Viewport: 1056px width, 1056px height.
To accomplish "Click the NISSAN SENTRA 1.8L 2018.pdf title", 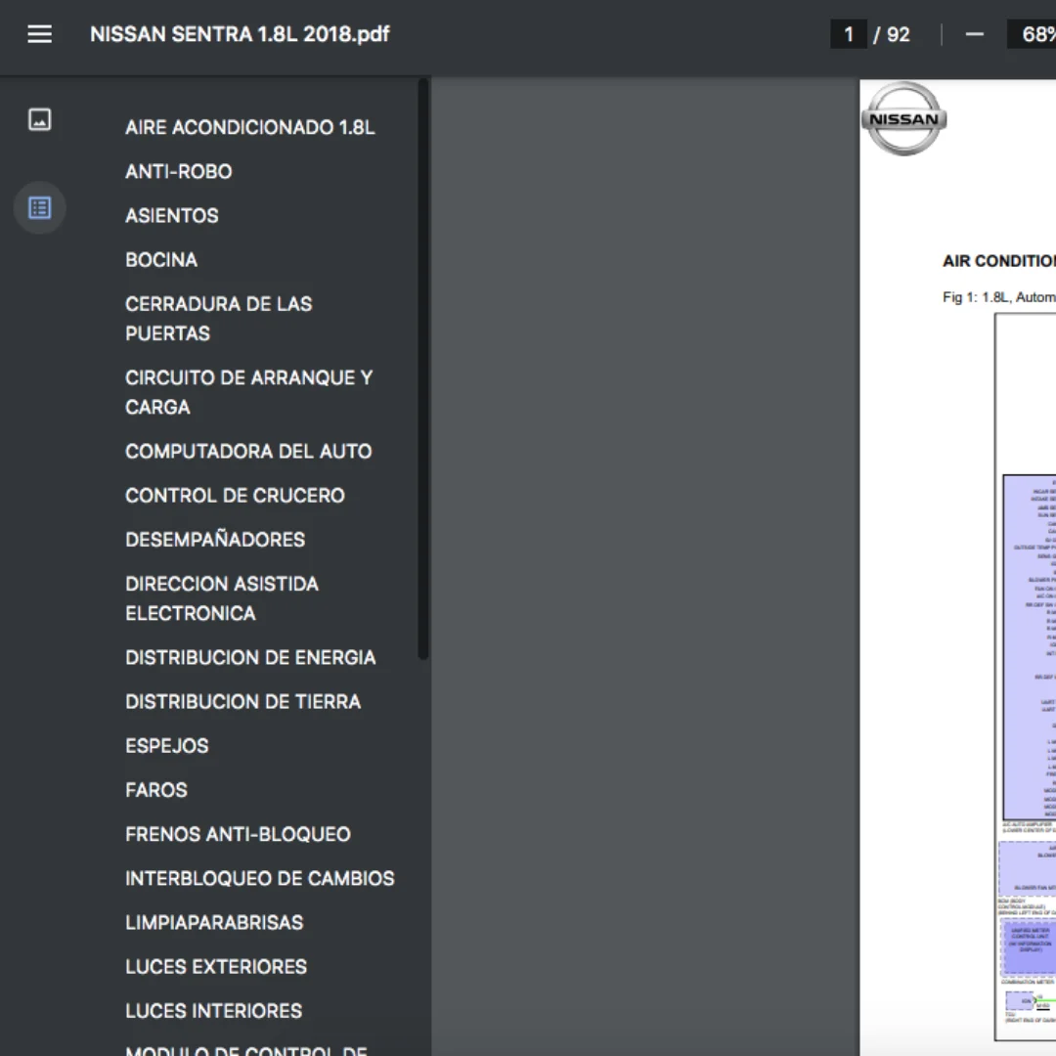I will point(240,34).
